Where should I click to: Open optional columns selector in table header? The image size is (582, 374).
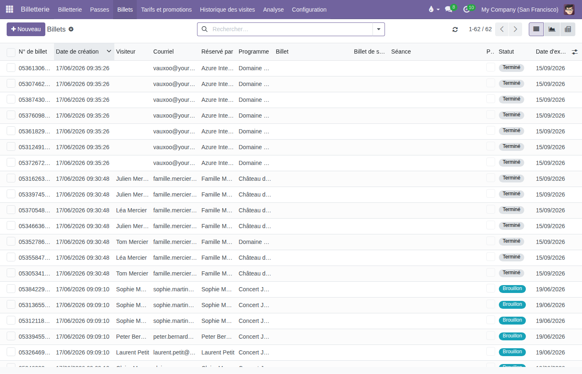(575, 52)
